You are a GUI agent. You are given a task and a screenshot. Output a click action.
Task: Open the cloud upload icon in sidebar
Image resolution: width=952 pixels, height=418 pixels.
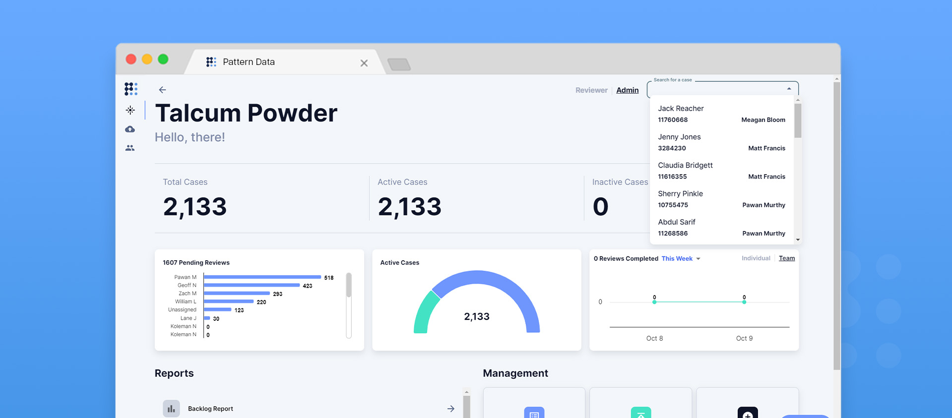pos(130,129)
